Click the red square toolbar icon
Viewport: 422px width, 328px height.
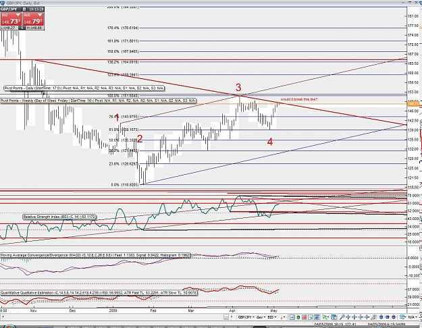(x=304, y=317)
